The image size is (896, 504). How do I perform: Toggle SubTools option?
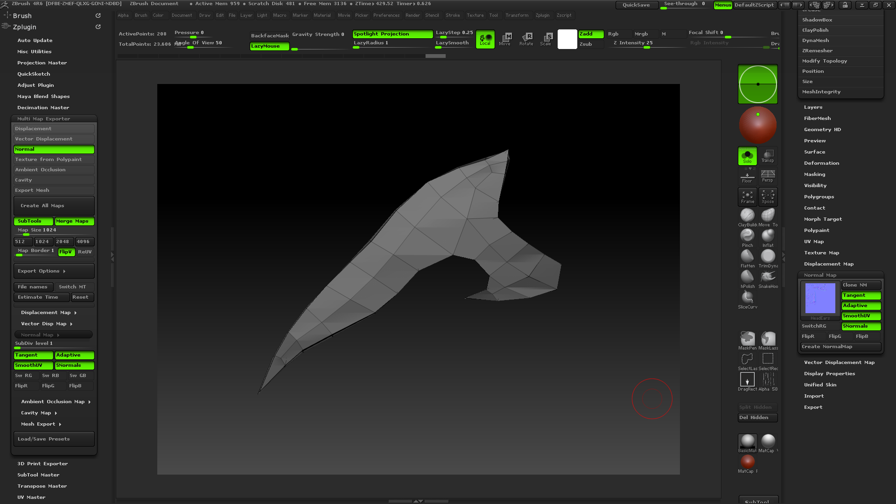[34, 221]
